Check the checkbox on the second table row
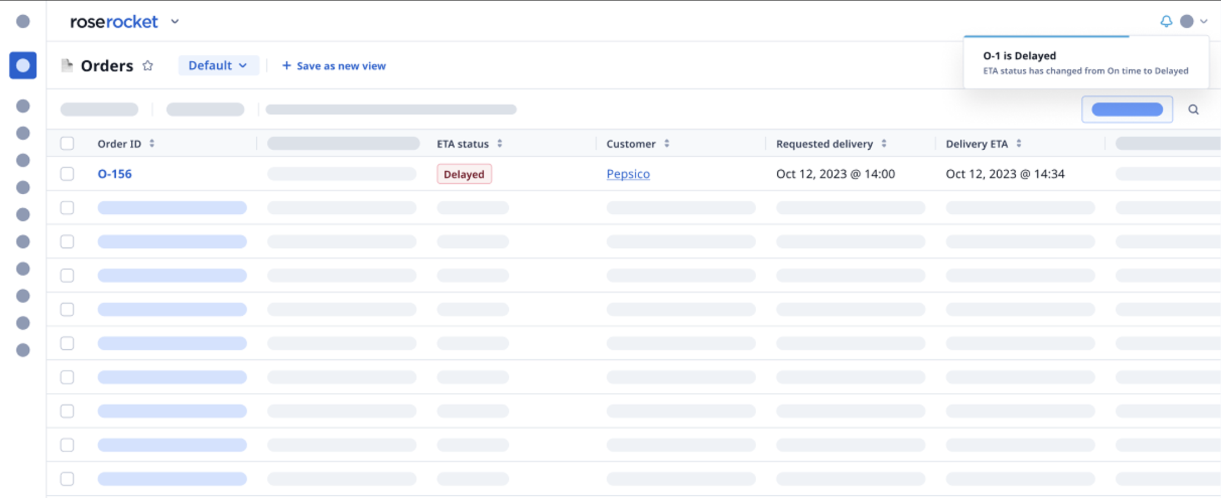This screenshot has width=1221, height=498. click(67, 208)
